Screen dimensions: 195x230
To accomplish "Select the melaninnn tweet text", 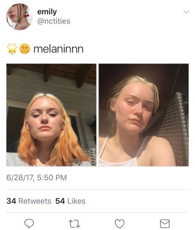I will pos(58,49).
